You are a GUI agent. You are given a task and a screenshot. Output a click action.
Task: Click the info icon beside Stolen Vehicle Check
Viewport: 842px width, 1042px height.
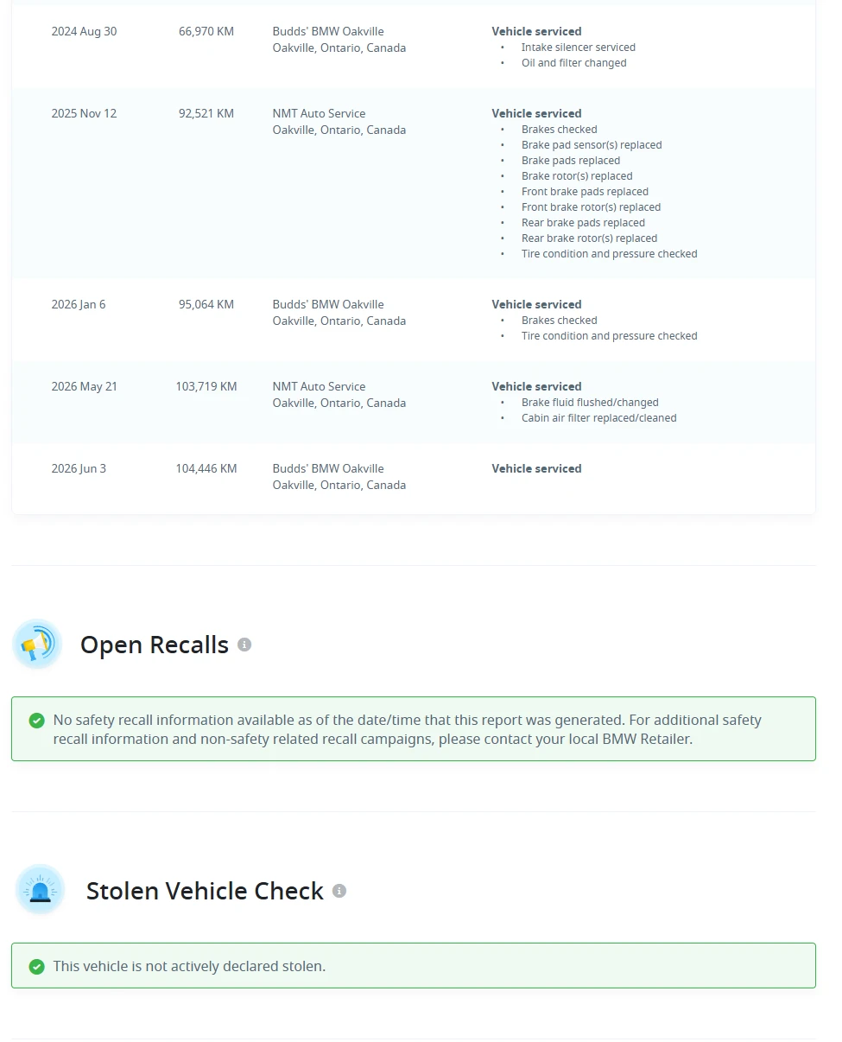pyautogui.click(x=339, y=891)
